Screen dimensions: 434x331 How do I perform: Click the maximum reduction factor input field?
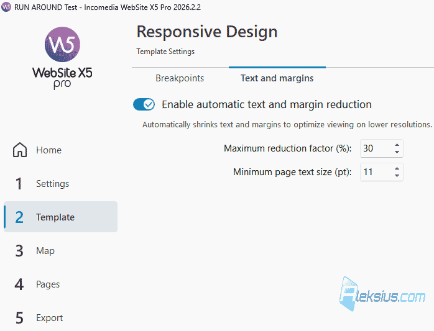tap(381, 148)
